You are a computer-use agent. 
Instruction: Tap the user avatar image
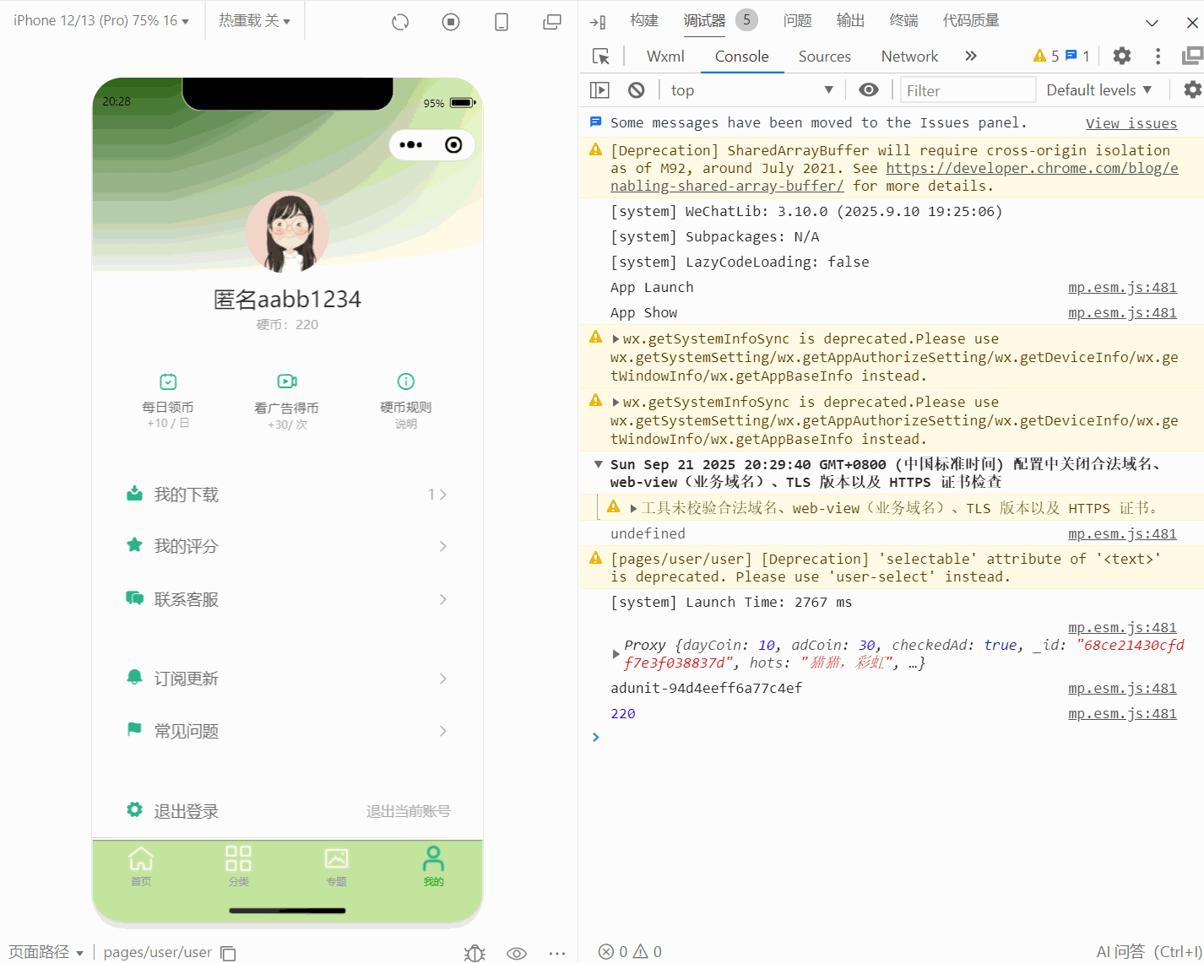287,233
